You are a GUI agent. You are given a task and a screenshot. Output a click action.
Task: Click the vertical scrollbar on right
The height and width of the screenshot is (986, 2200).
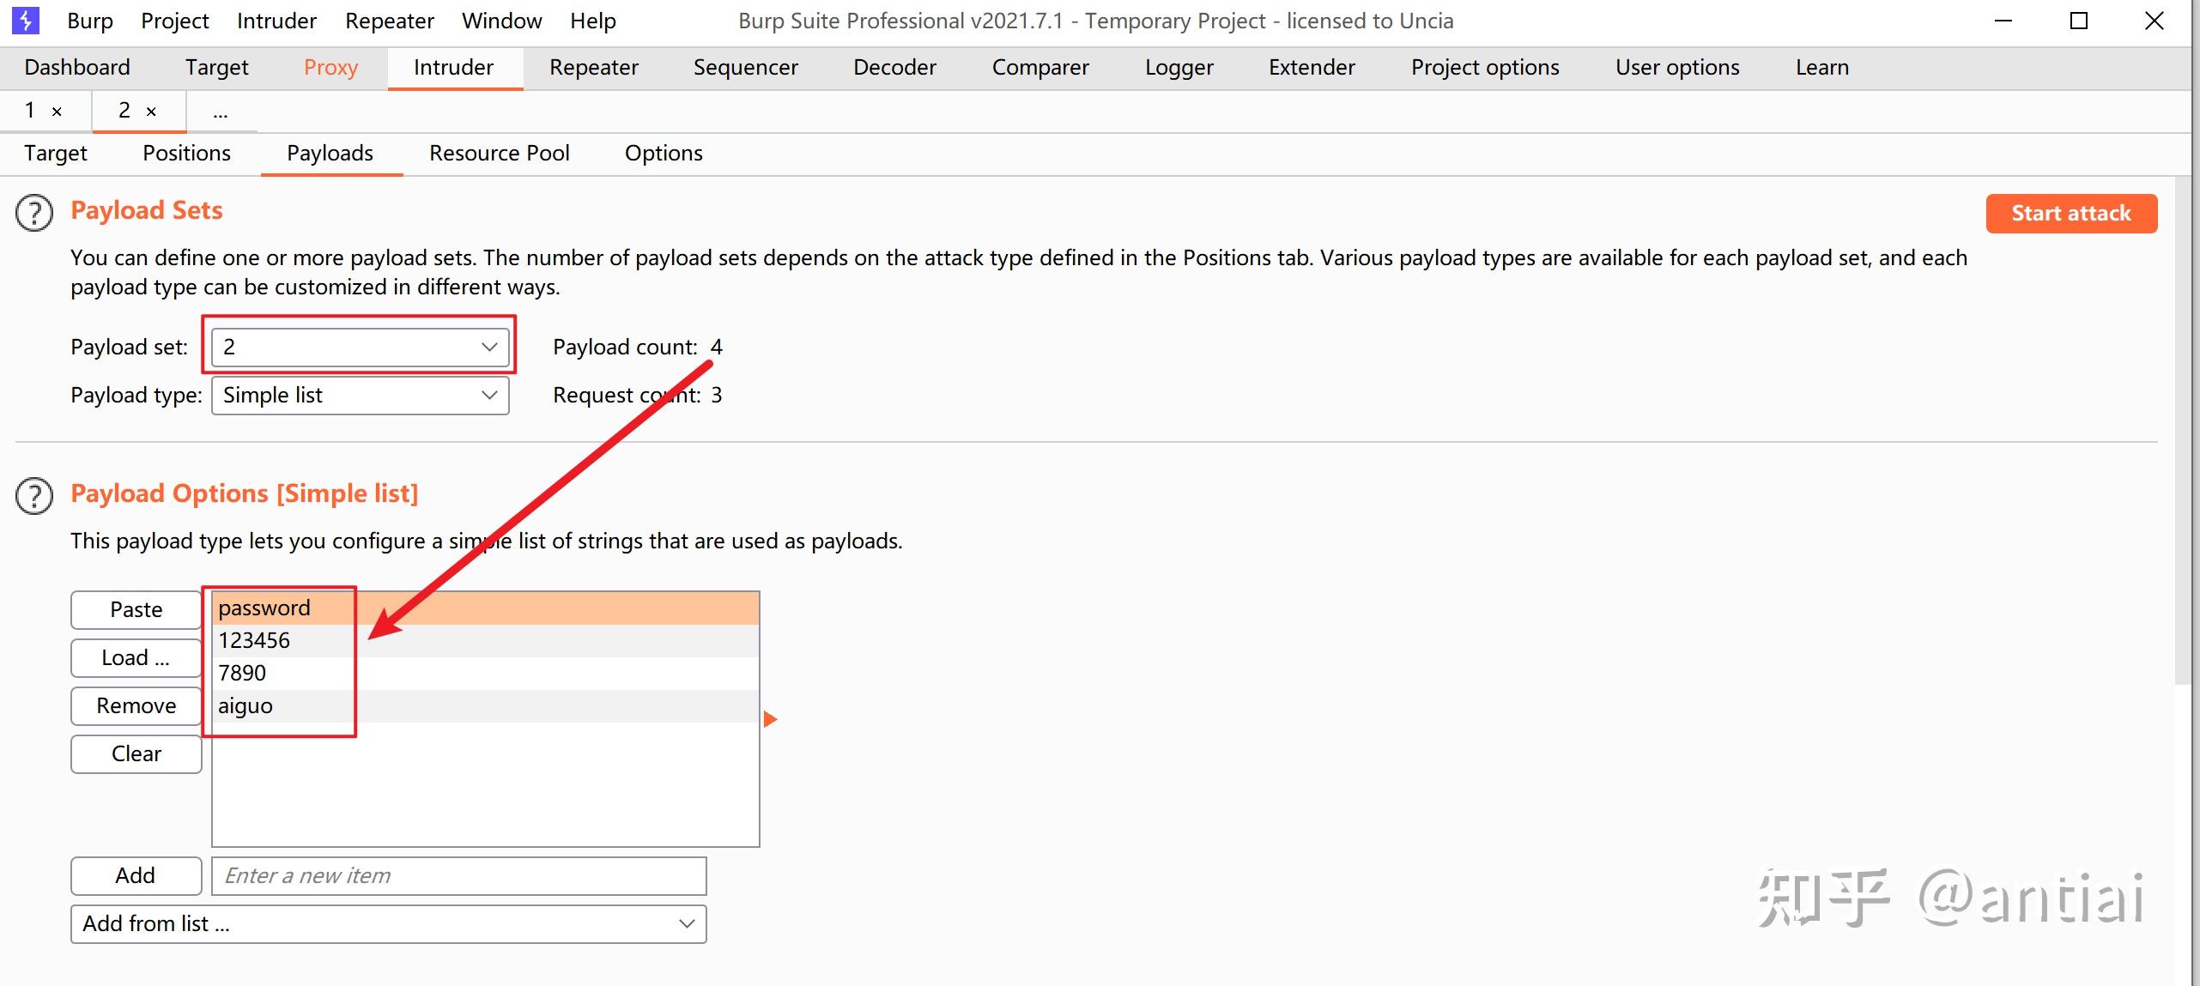[2185, 429]
